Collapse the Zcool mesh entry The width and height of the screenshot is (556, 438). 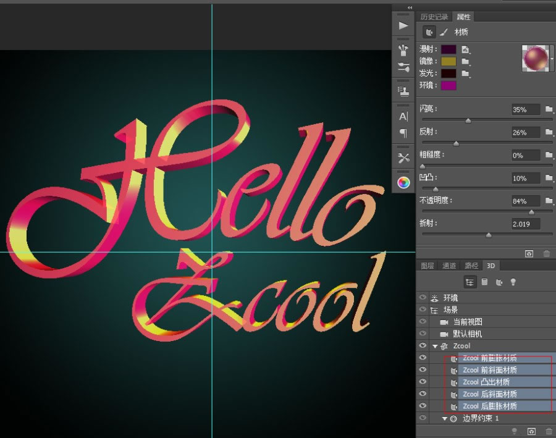(434, 346)
